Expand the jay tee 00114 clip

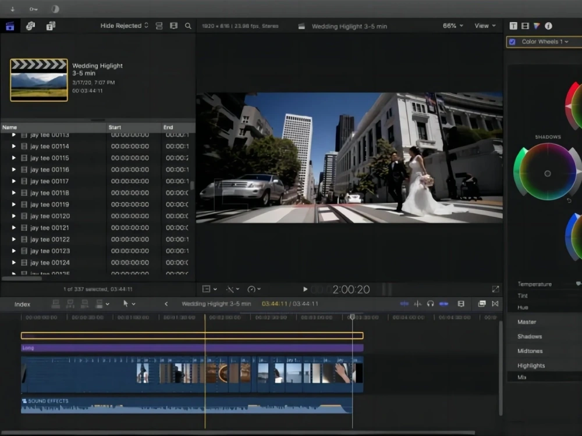click(x=14, y=146)
